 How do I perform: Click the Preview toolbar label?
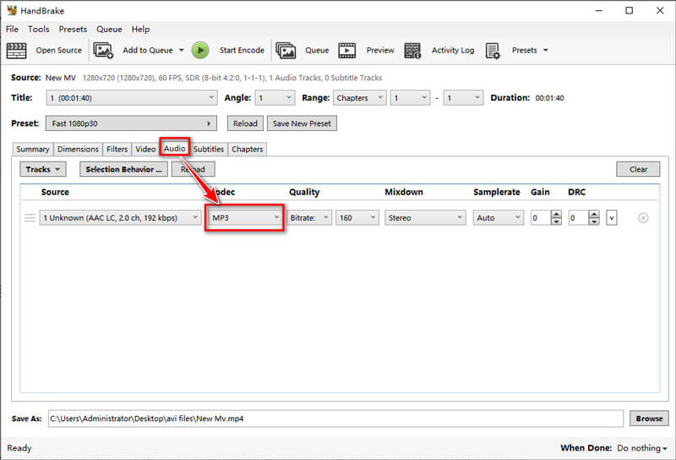(x=380, y=50)
